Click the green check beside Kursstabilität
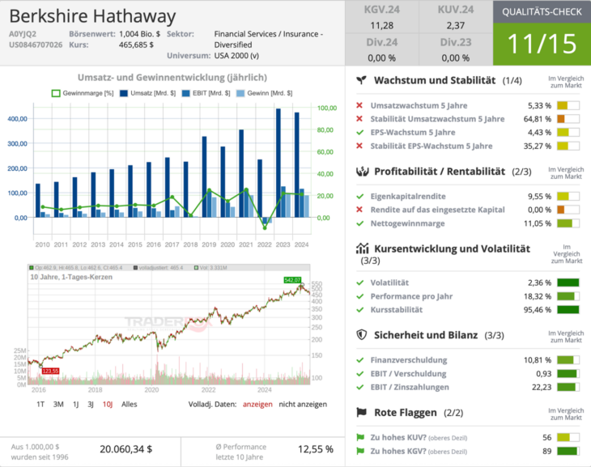This screenshot has width=591, height=467. click(x=360, y=309)
